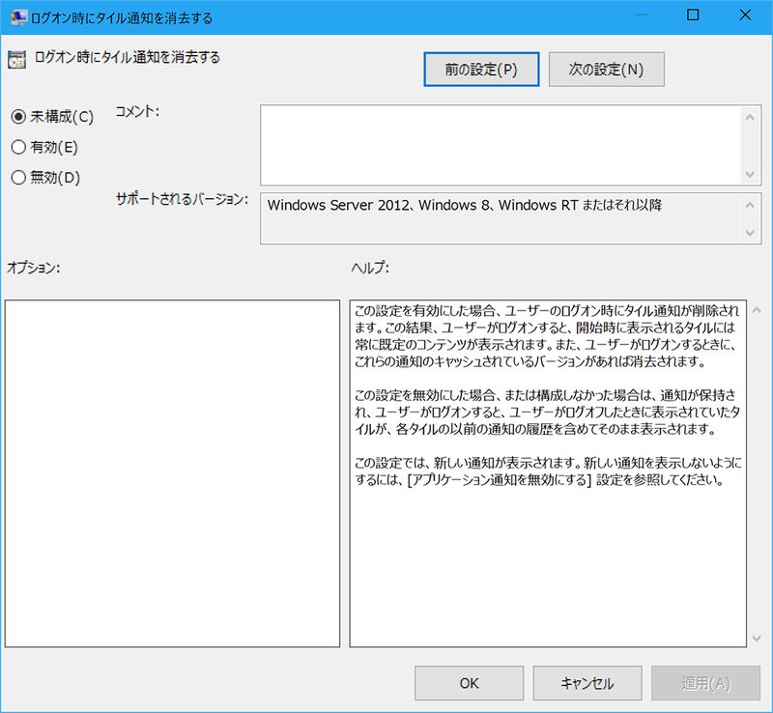The width and height of the screenshot is (773, 713).
Task: Click the ヘルプ: label
Action: [x=370, y=268]
